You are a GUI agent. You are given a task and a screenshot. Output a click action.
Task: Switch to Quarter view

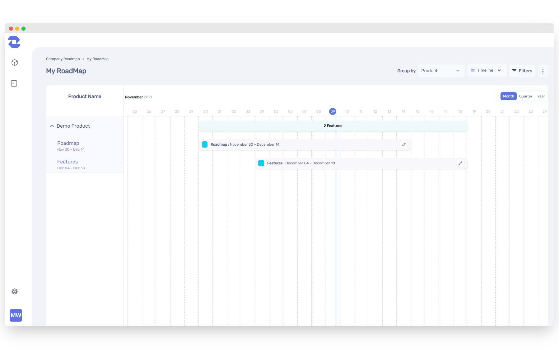(526, 96)
